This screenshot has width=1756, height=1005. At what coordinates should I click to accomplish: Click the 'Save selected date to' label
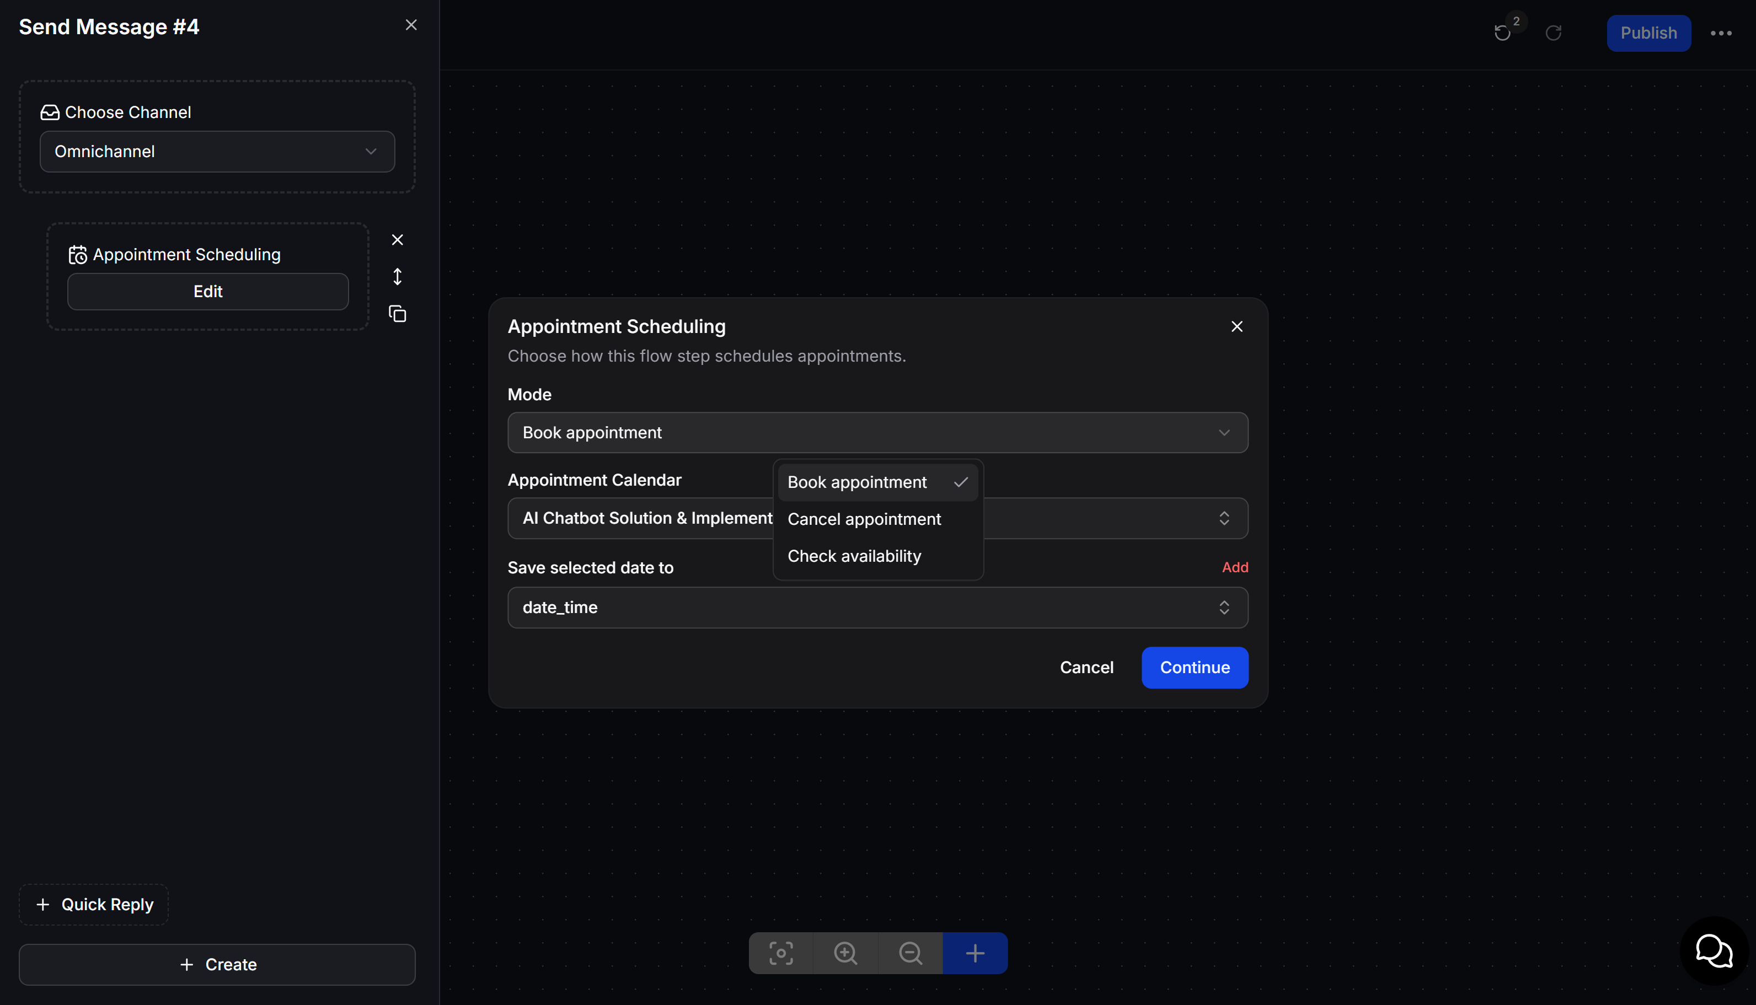pyautogui.click(x=591, y=567)
